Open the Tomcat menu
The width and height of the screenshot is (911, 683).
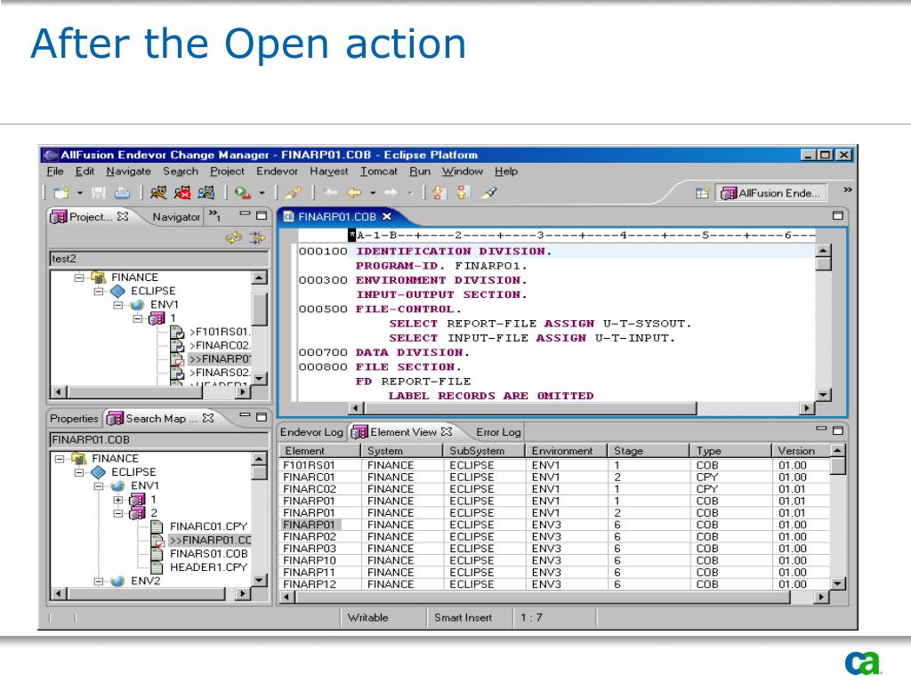(379, 172)
